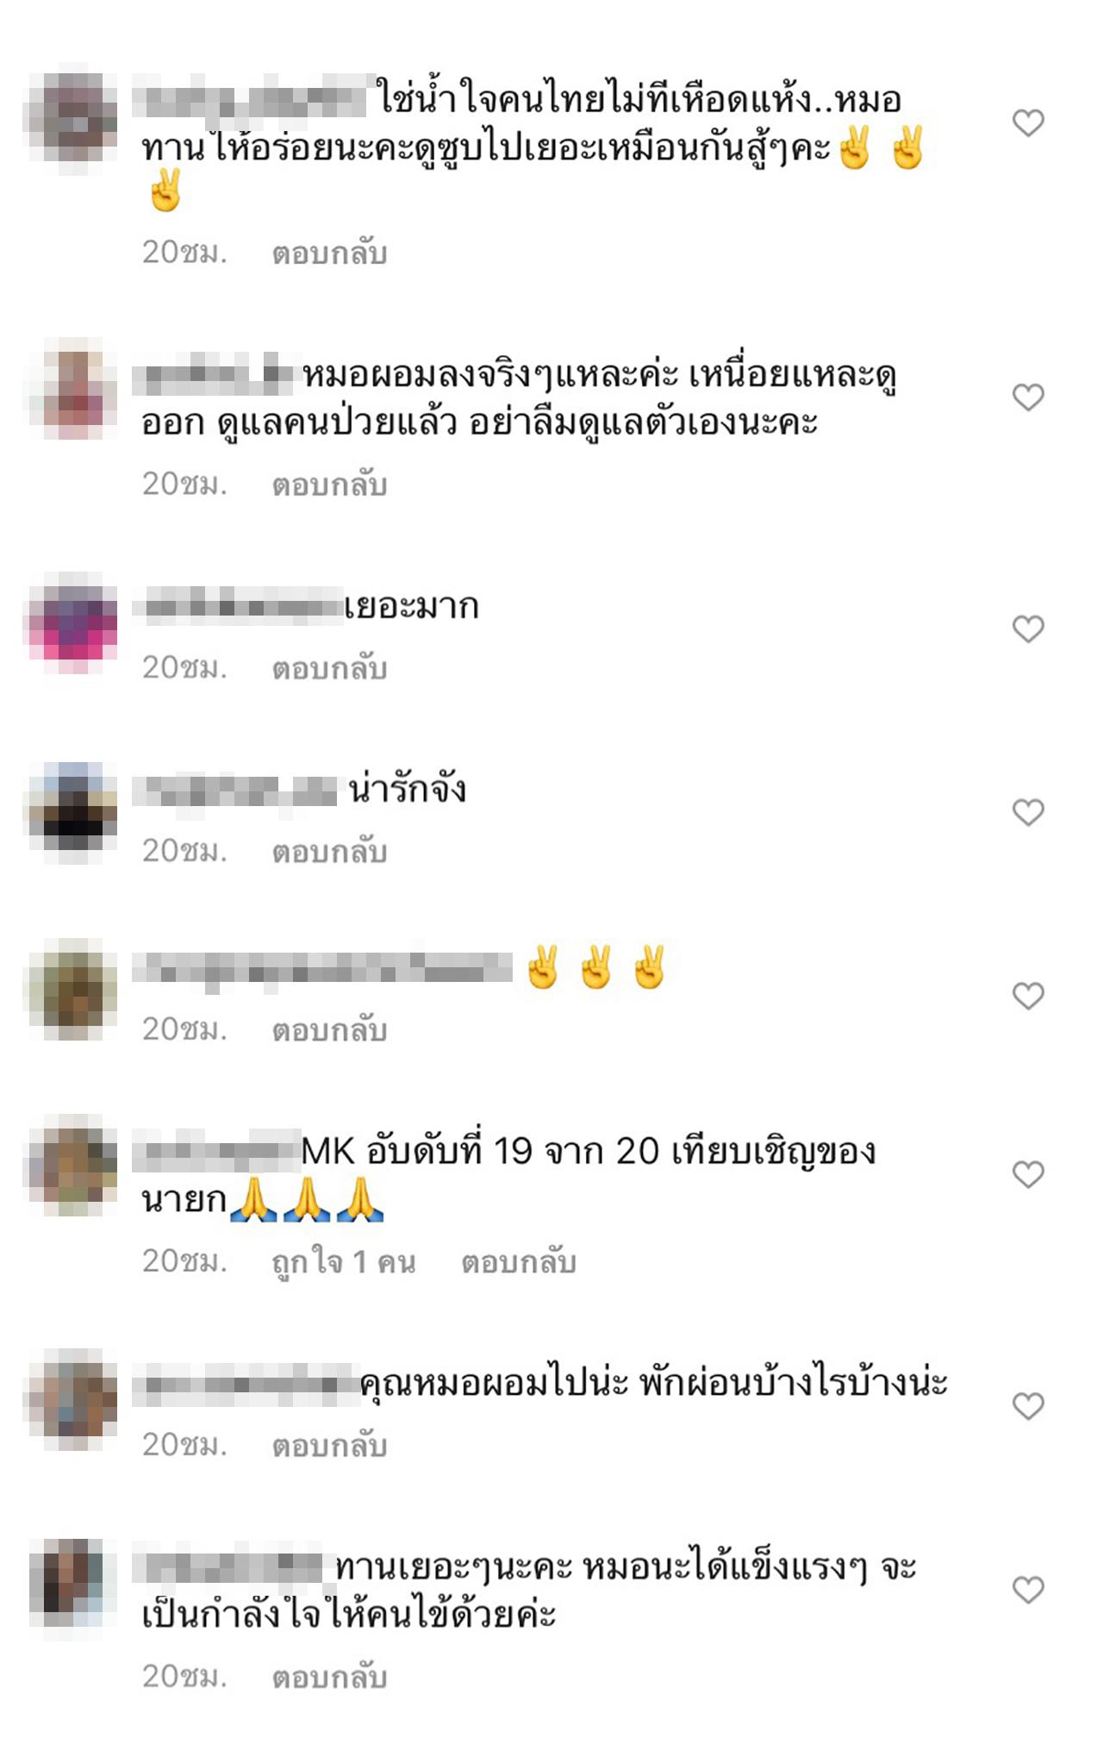Open avatar of 'น่ารักจัง' commenter
This screenshot has width=1103, height=1738.
coord(73,812)
